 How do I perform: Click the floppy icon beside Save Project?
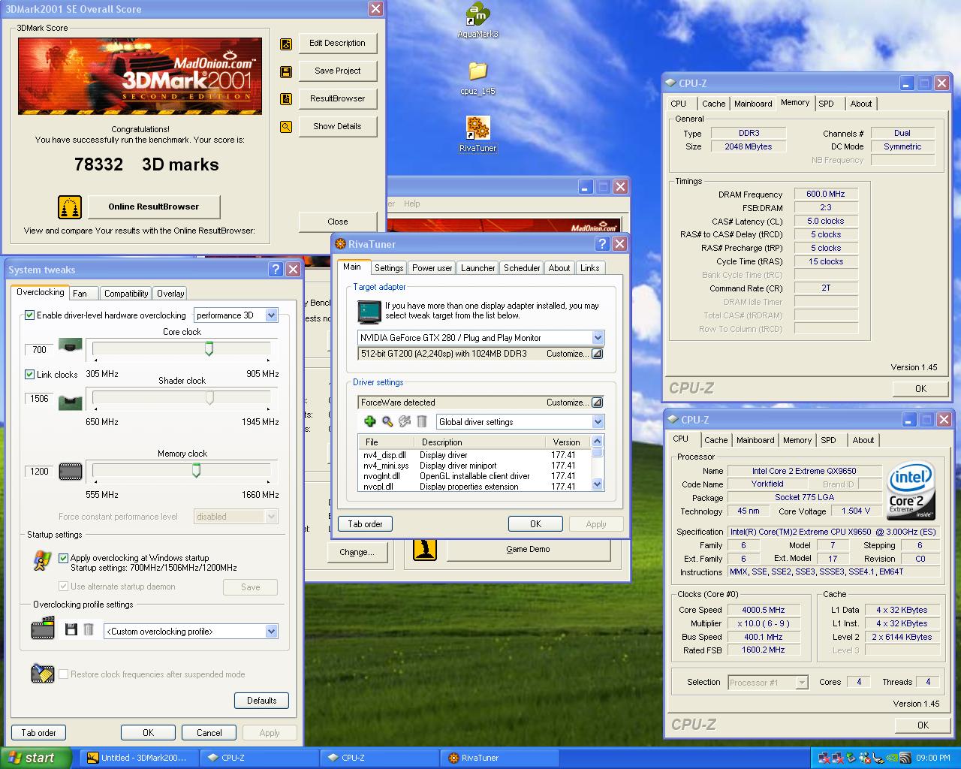point(285,72)
